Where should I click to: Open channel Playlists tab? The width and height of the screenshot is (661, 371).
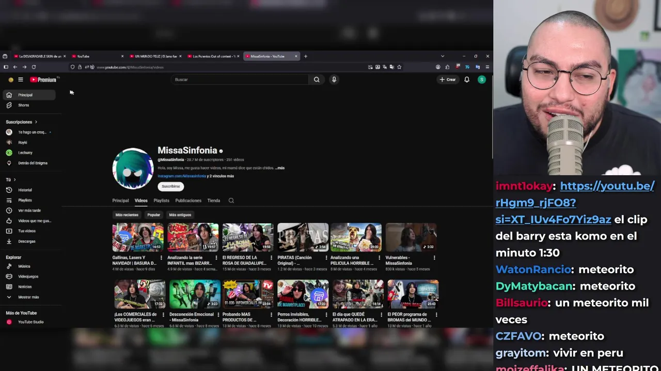click(x=161, y=200)
